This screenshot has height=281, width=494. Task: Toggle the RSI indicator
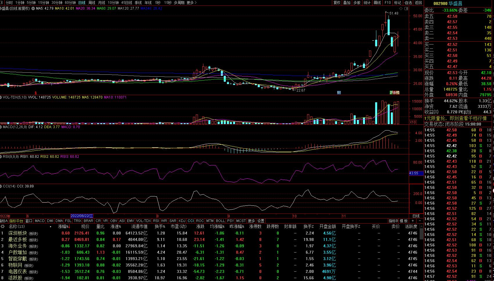(156, 221)
